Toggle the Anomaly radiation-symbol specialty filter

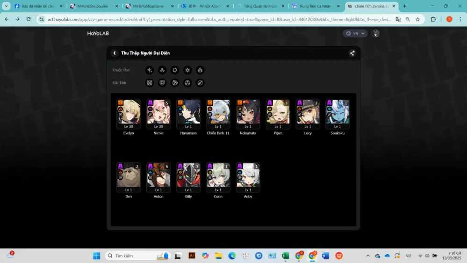(x=187, y=83)
